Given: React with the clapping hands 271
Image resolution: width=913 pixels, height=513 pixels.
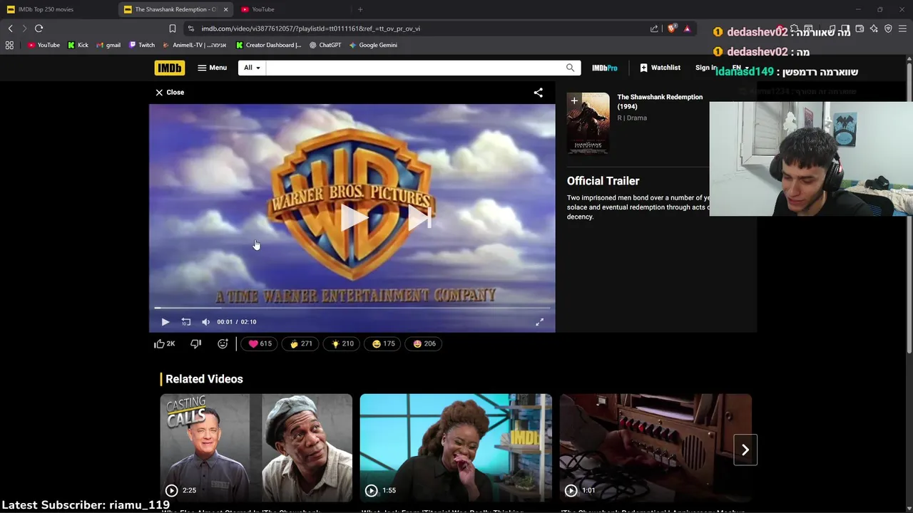Looking at the screenshot, I should tap(300, 343).
